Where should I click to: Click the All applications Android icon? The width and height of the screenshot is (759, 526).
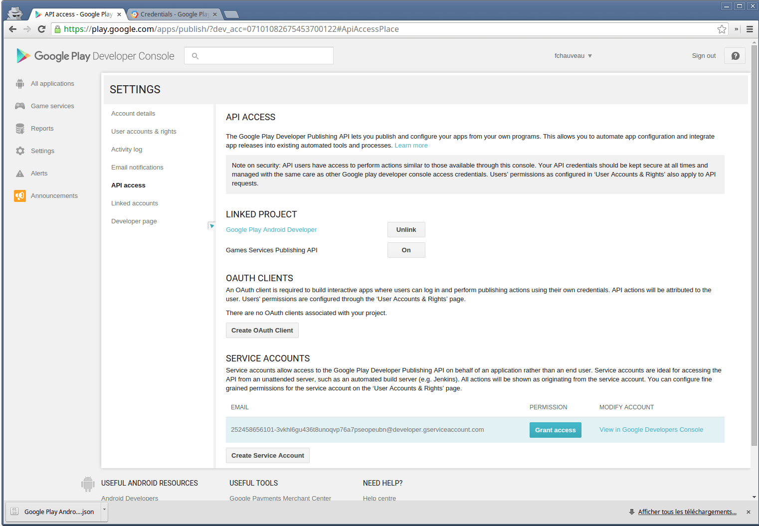pos(20,84)
